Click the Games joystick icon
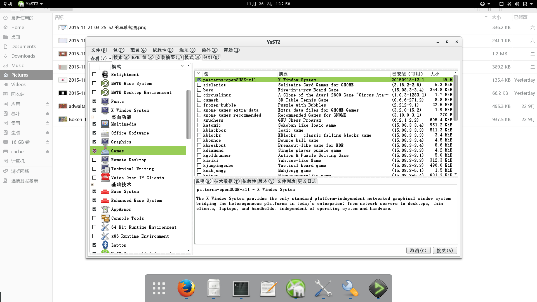 105,151
